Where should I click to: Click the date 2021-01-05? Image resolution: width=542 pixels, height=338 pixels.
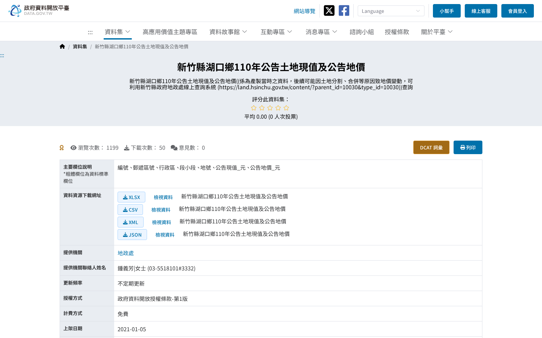coord(132,329)
